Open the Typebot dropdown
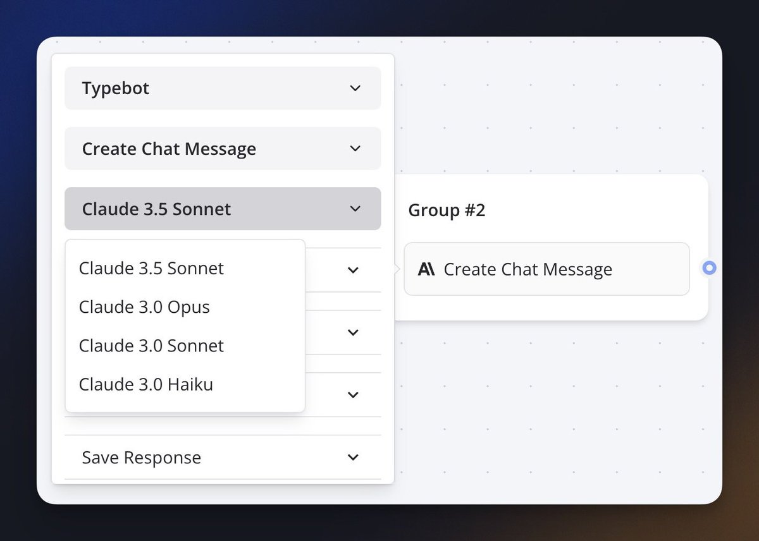759x541 pixels. (223, 88)
